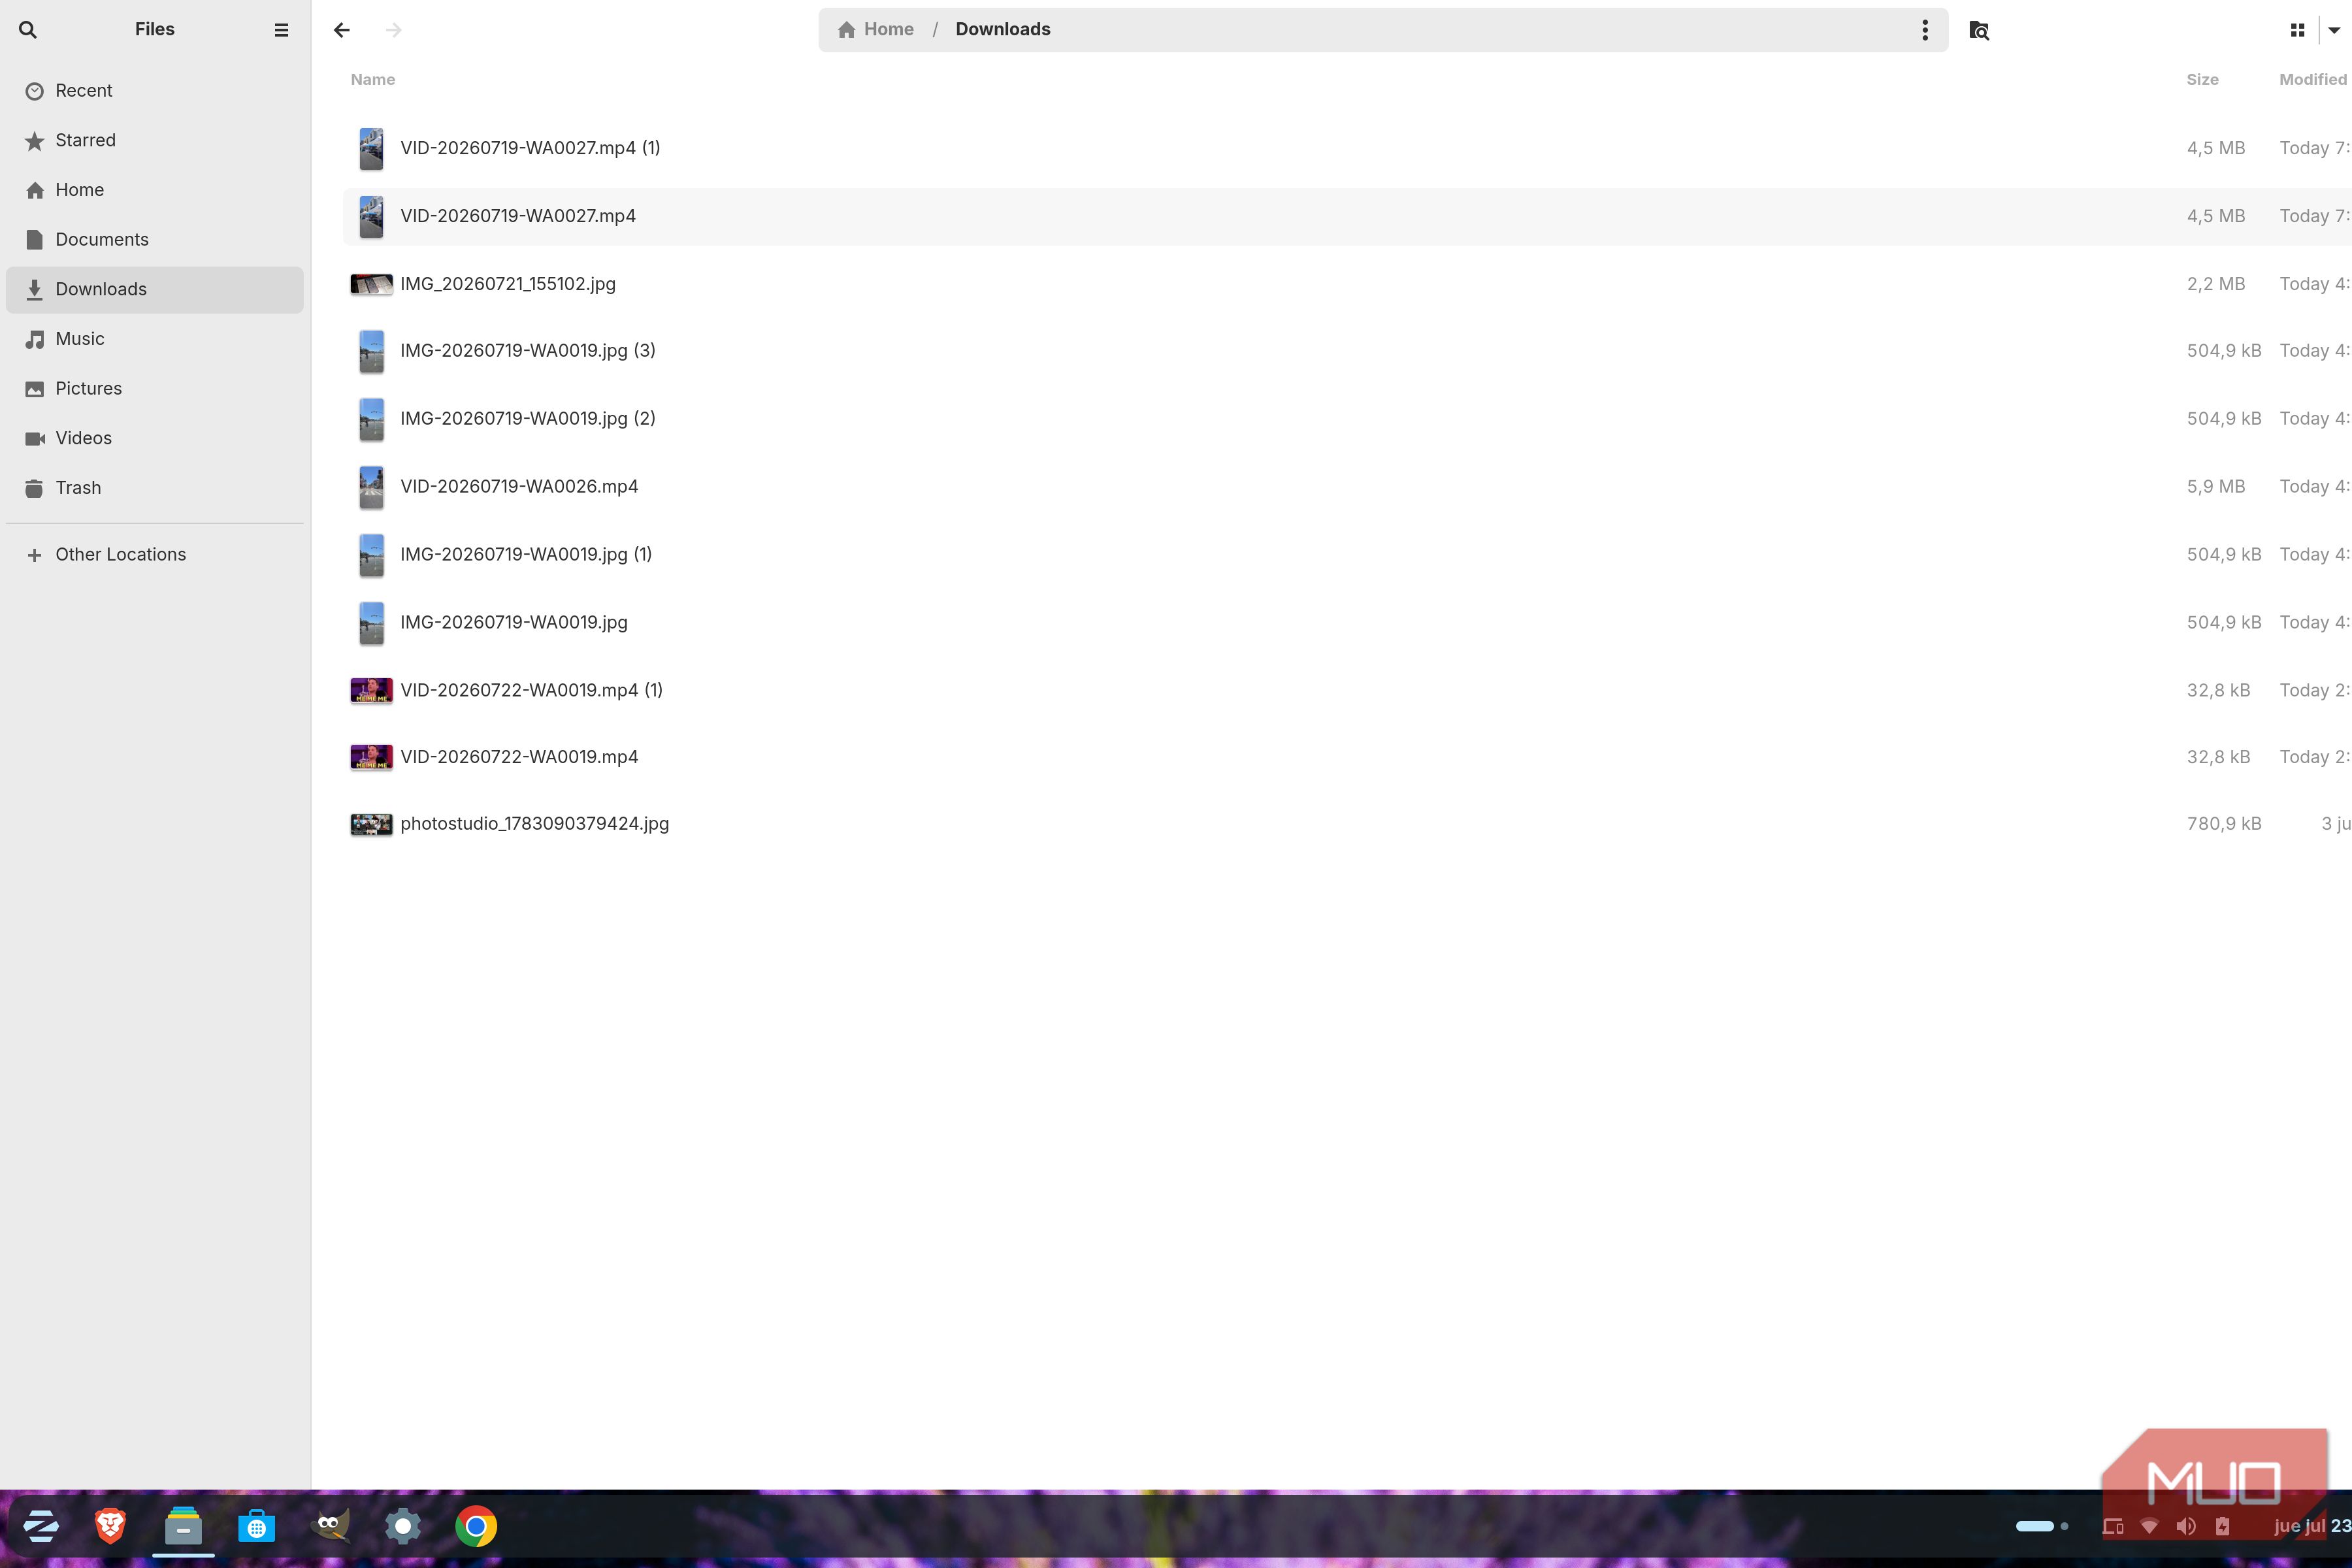Click Home in the path bar
Viewport: 2352px width, 1568px height.
(x=876, y=30)
